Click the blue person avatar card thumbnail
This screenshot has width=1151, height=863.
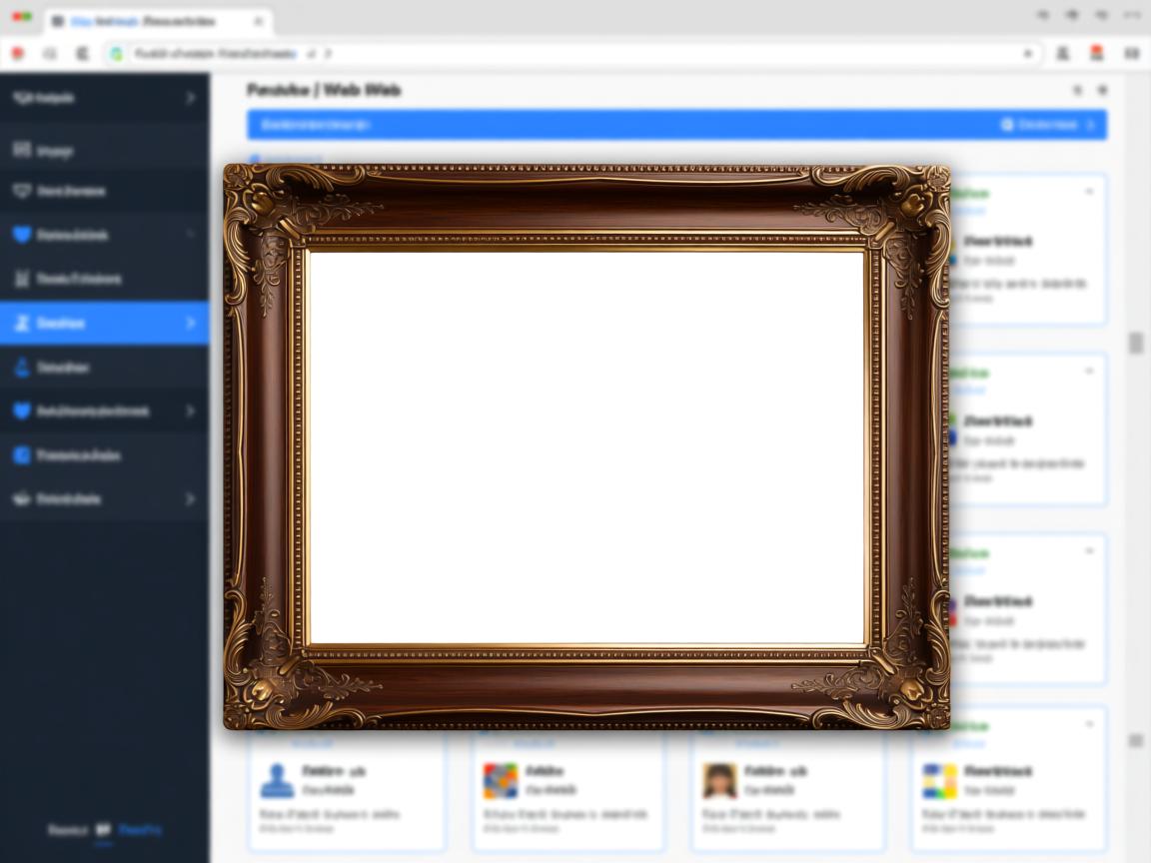tap(277, 780)
